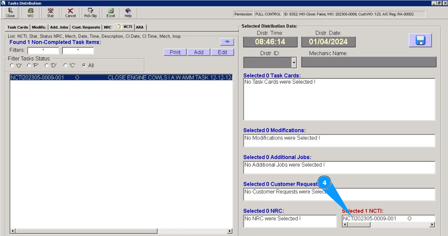Screen dimensions: 448x236
Task: Click the Stat toolbar icon
Action: click(50, 13)
